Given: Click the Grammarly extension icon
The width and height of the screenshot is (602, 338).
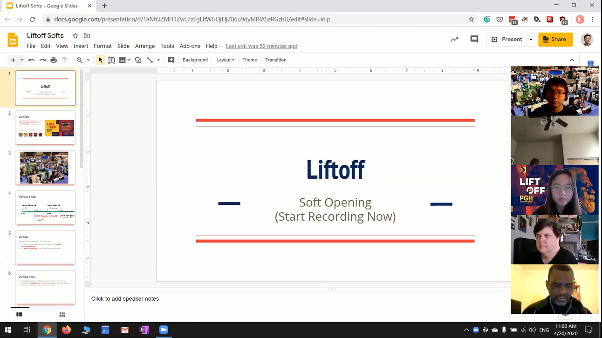Looking at the screenshot, I should (487, 20).
